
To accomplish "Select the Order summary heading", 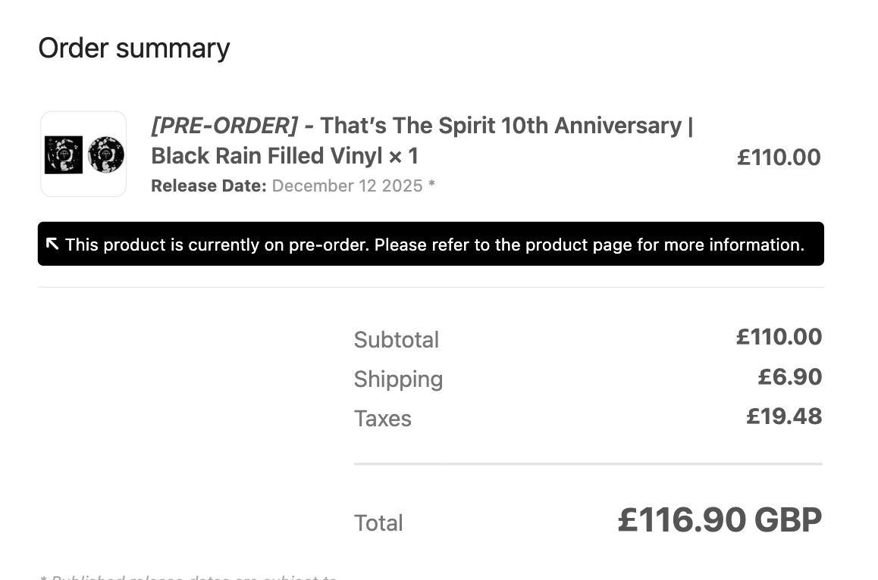I will pos(134,48).
